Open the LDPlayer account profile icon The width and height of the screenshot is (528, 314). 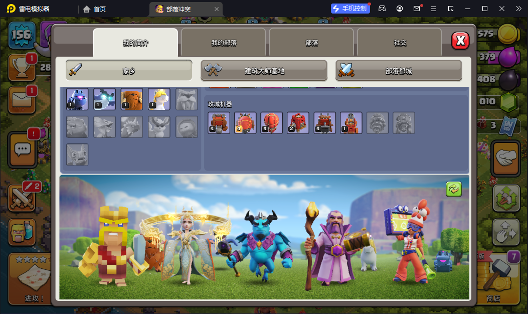pyautogui.click(x=399, y=9)
